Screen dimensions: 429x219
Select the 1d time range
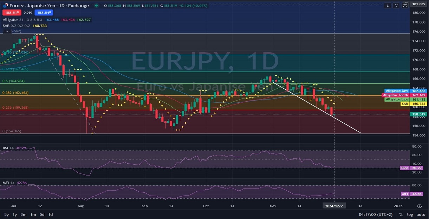[51, 214]
